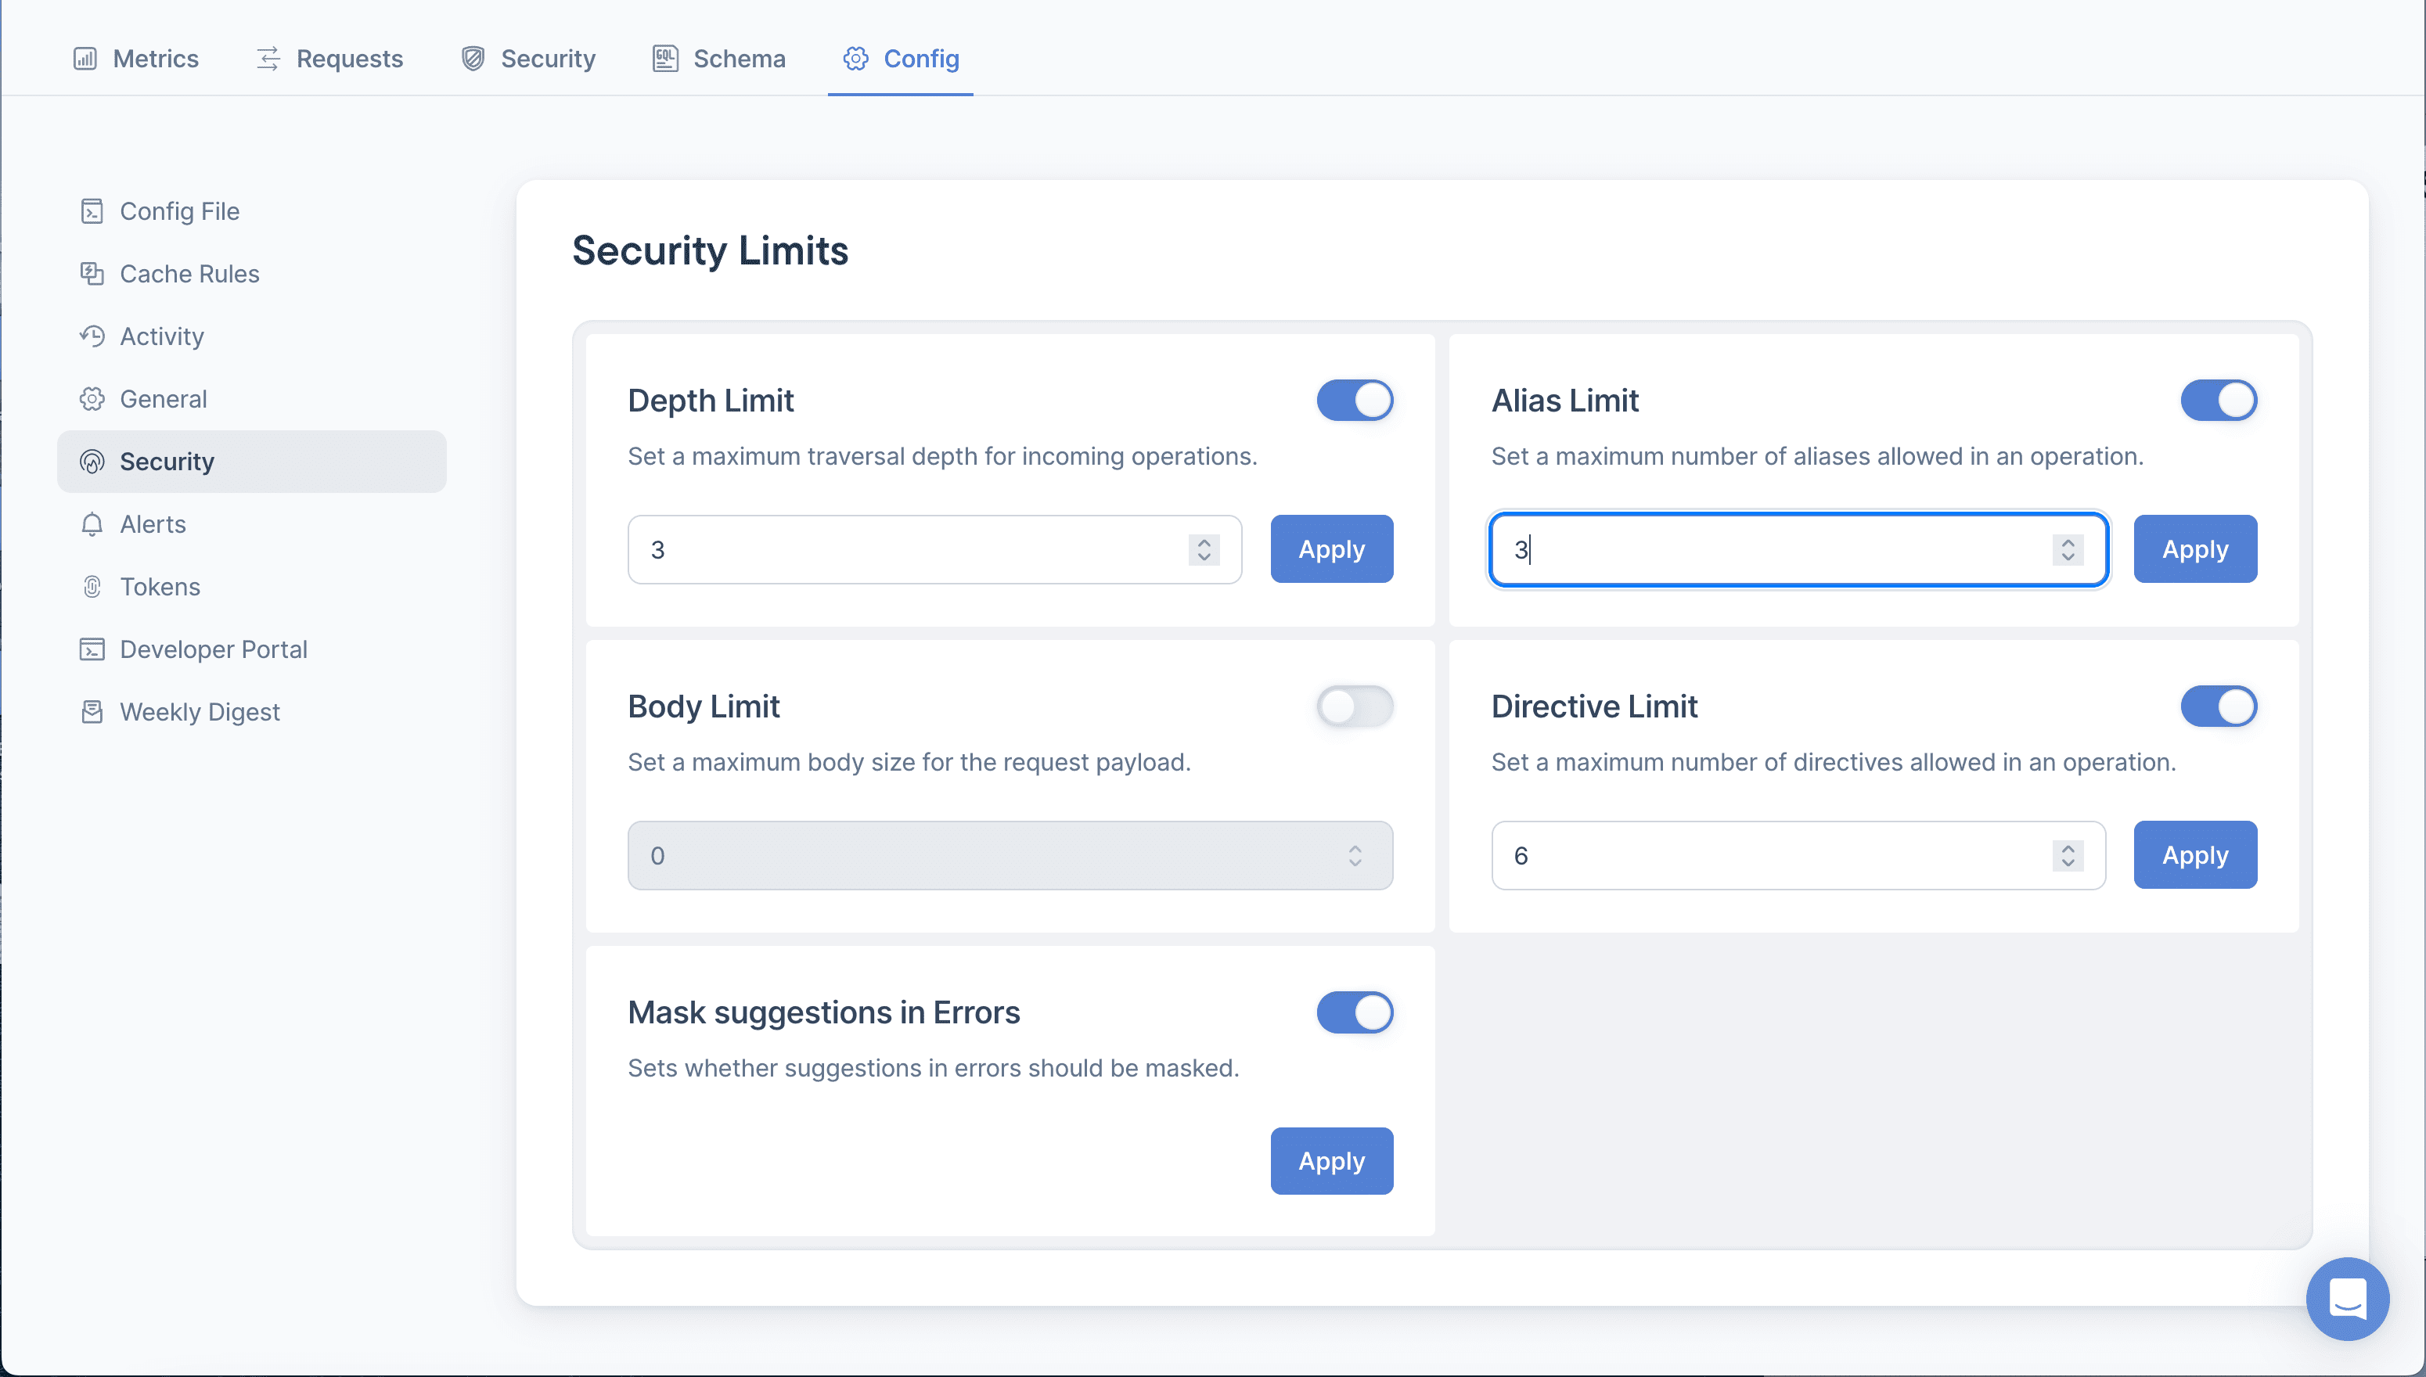
Task: Enable the Body Limit toggle
Action: tap(1355, 706)
